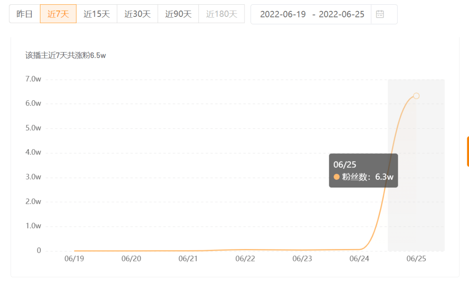The image size is (469, 289).
Task: Click the 06/22 x-axis date label
Action: 245,259
